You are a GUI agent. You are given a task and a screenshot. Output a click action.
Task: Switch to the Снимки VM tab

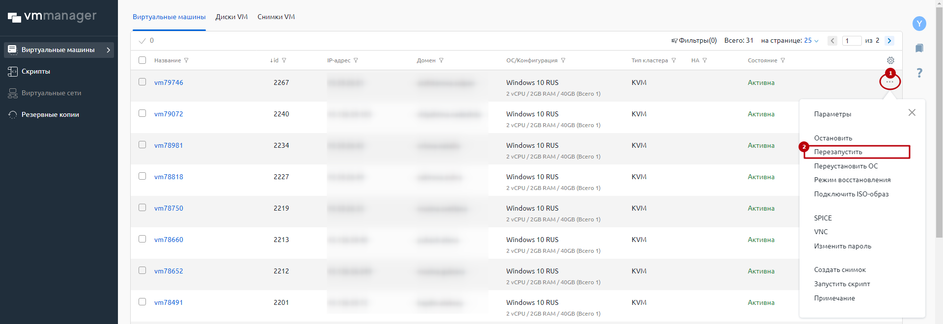276,17
